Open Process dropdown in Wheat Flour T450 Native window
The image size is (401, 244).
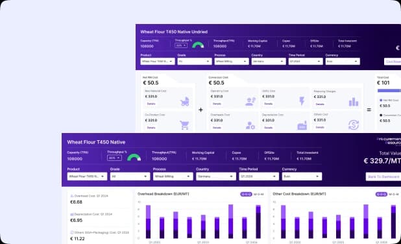(x=173, y=177)
